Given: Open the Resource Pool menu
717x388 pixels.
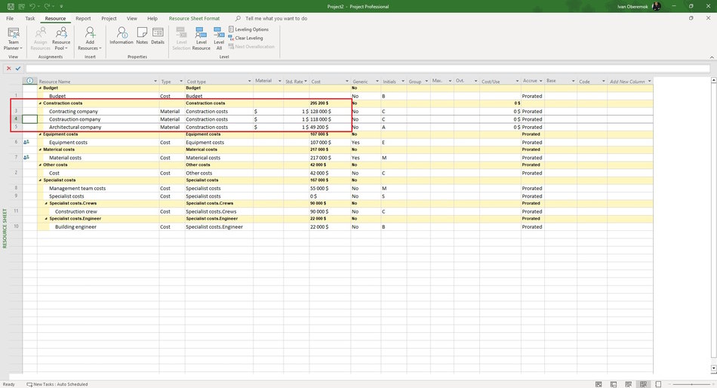Looking at the screenshot, I should [61, 38].
